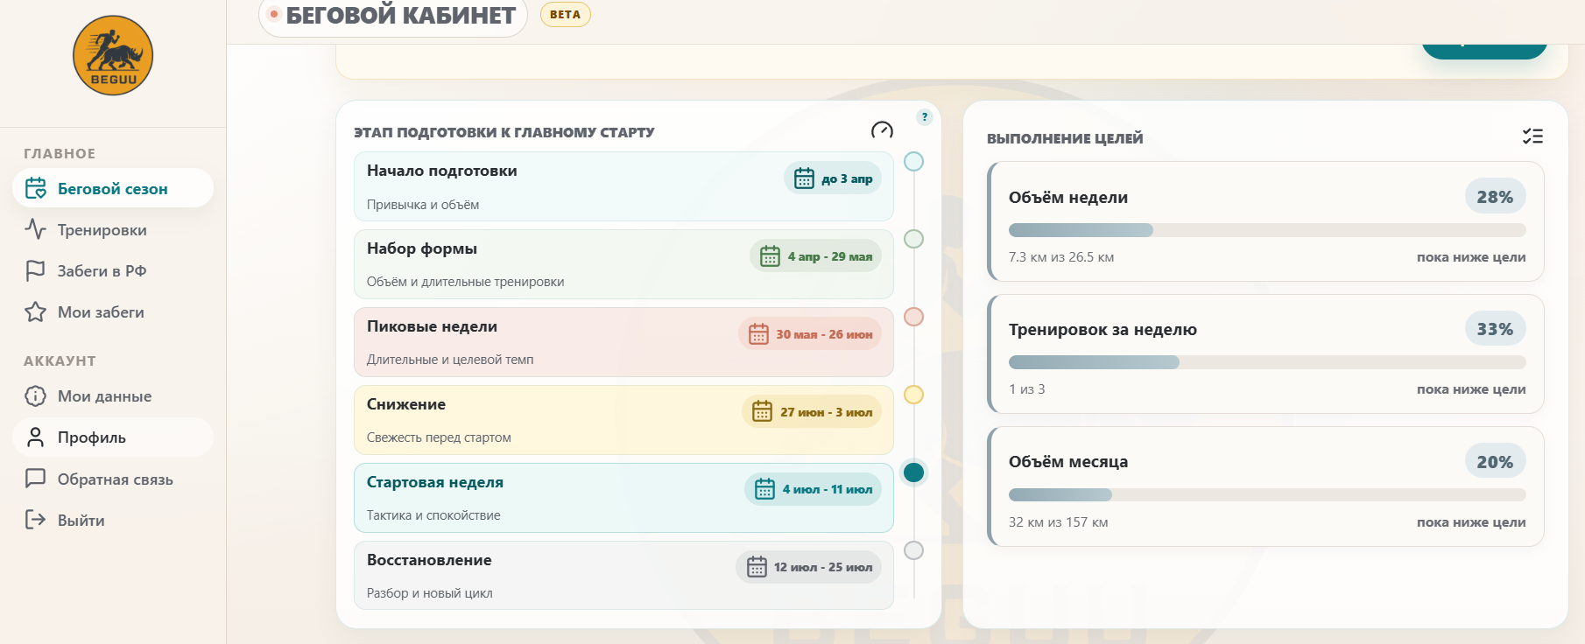Open the Беговой сезон section

pyautogui.click(x=113, y=188)
